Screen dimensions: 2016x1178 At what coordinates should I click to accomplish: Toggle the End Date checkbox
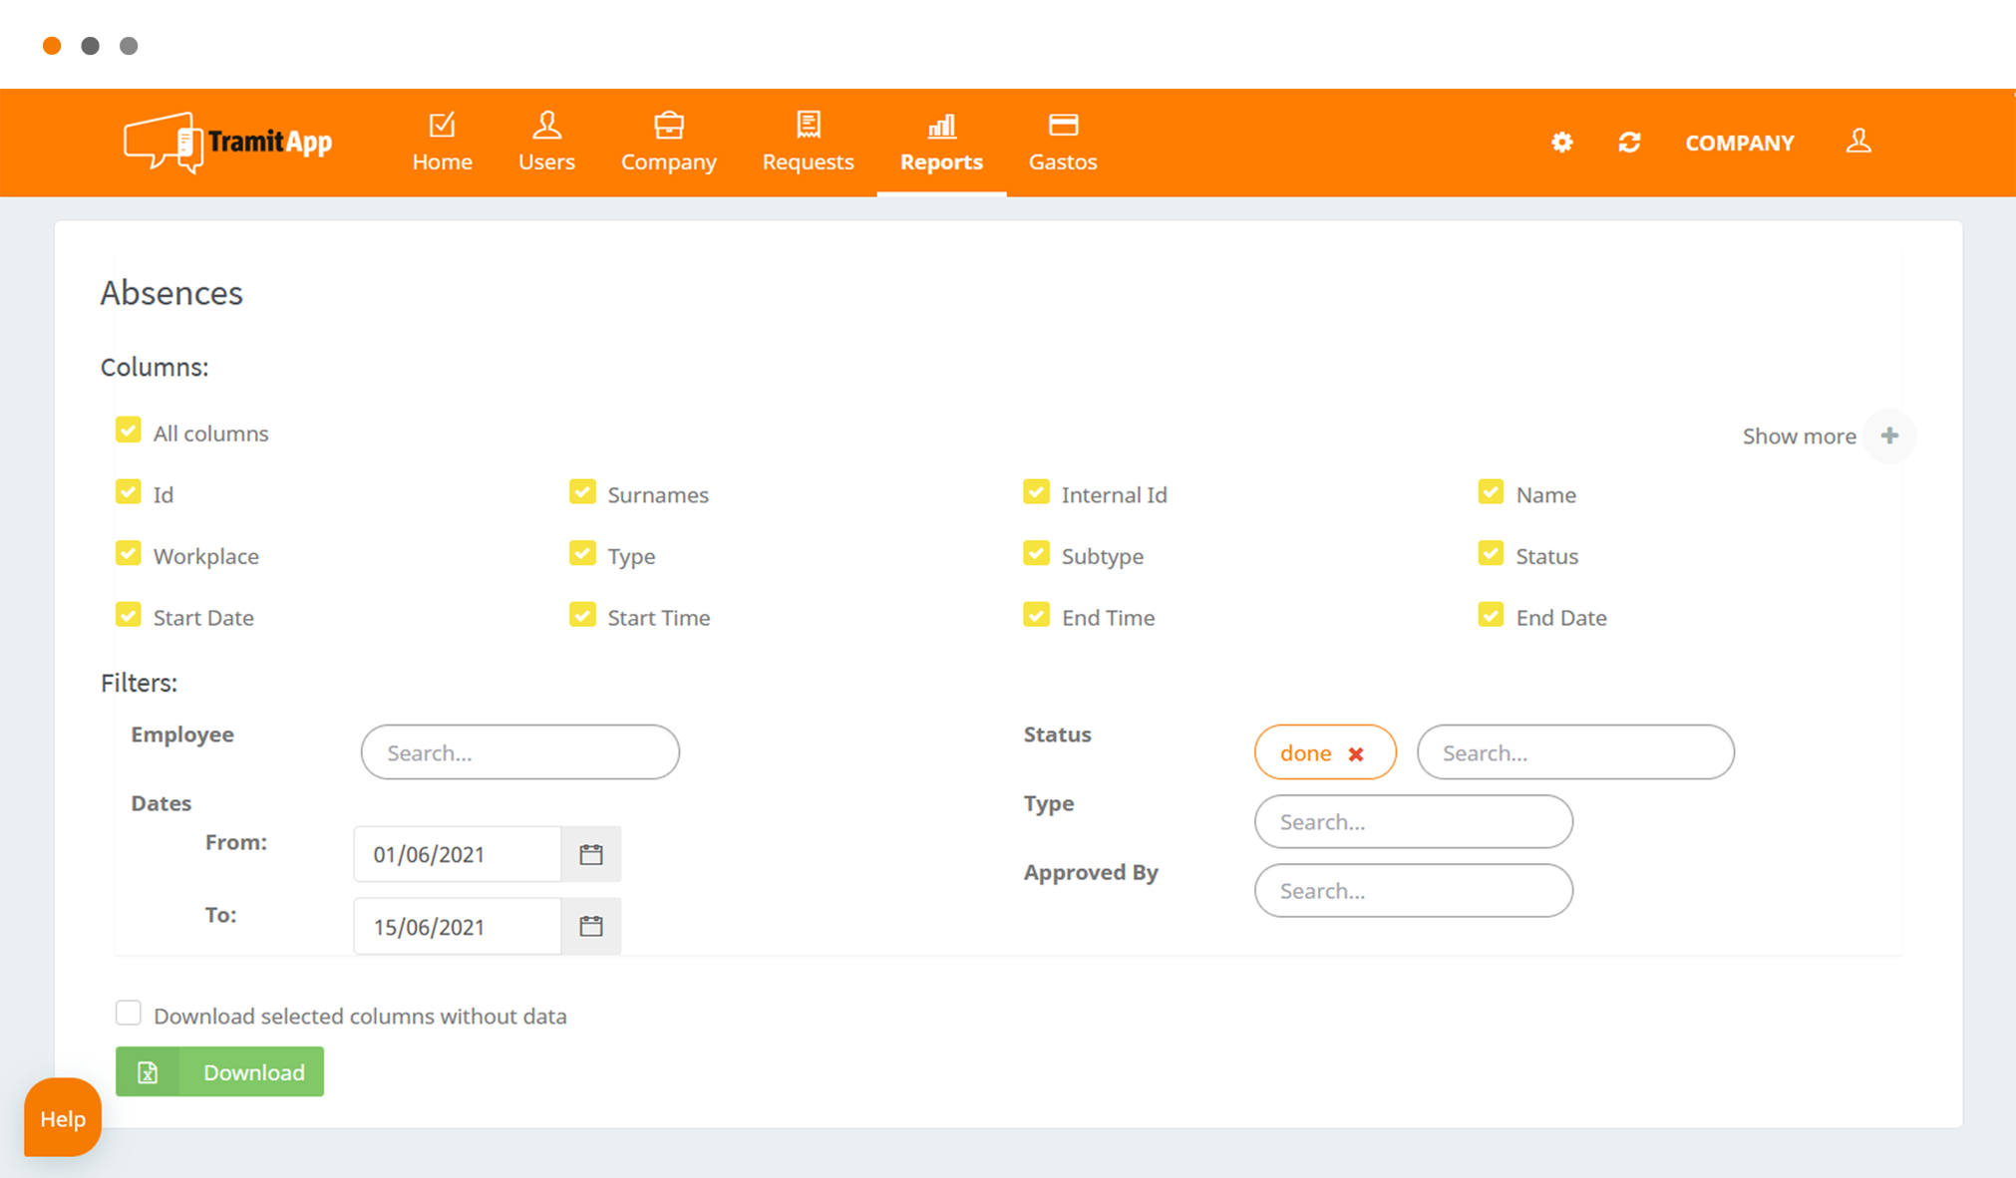pos(1491,615)
